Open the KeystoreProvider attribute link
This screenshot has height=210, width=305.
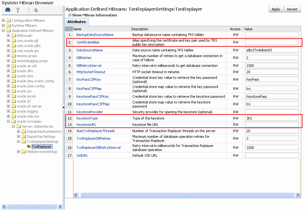89,112
